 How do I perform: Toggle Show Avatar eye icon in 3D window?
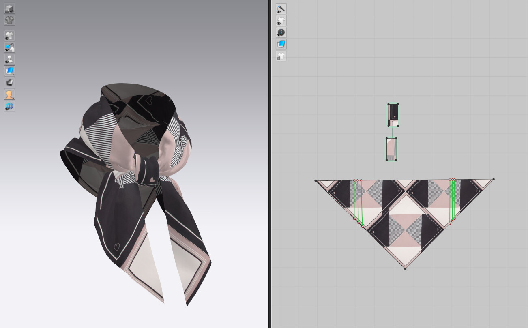tap(9, 59)
